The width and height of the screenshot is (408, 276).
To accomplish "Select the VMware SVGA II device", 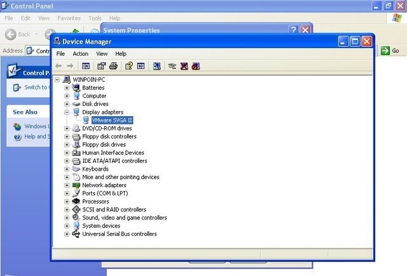I will (x=112, y=120).
